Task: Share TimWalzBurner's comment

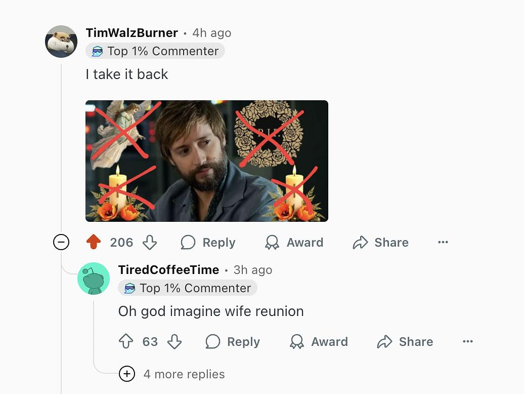Action: tap(381, 243)
